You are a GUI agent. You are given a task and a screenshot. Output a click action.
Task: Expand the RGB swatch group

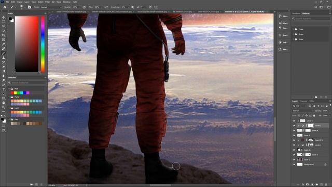click(x=9, y=89)
